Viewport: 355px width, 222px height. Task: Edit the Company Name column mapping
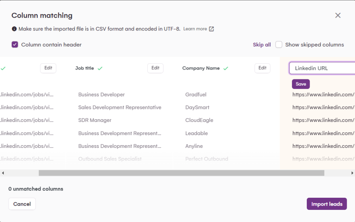[x=262, y=68]
